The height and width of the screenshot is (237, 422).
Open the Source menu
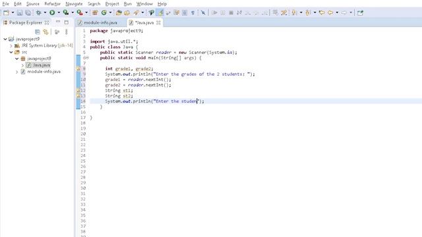[x=33, y=4]
